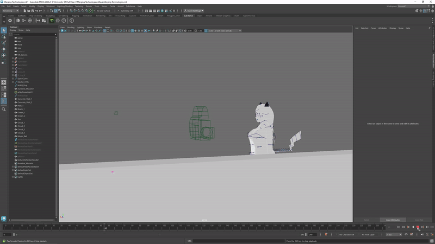The height and width of the screenshot is (244, 435).
Task: Click the Stop playback button
Action: pos(418,227)
